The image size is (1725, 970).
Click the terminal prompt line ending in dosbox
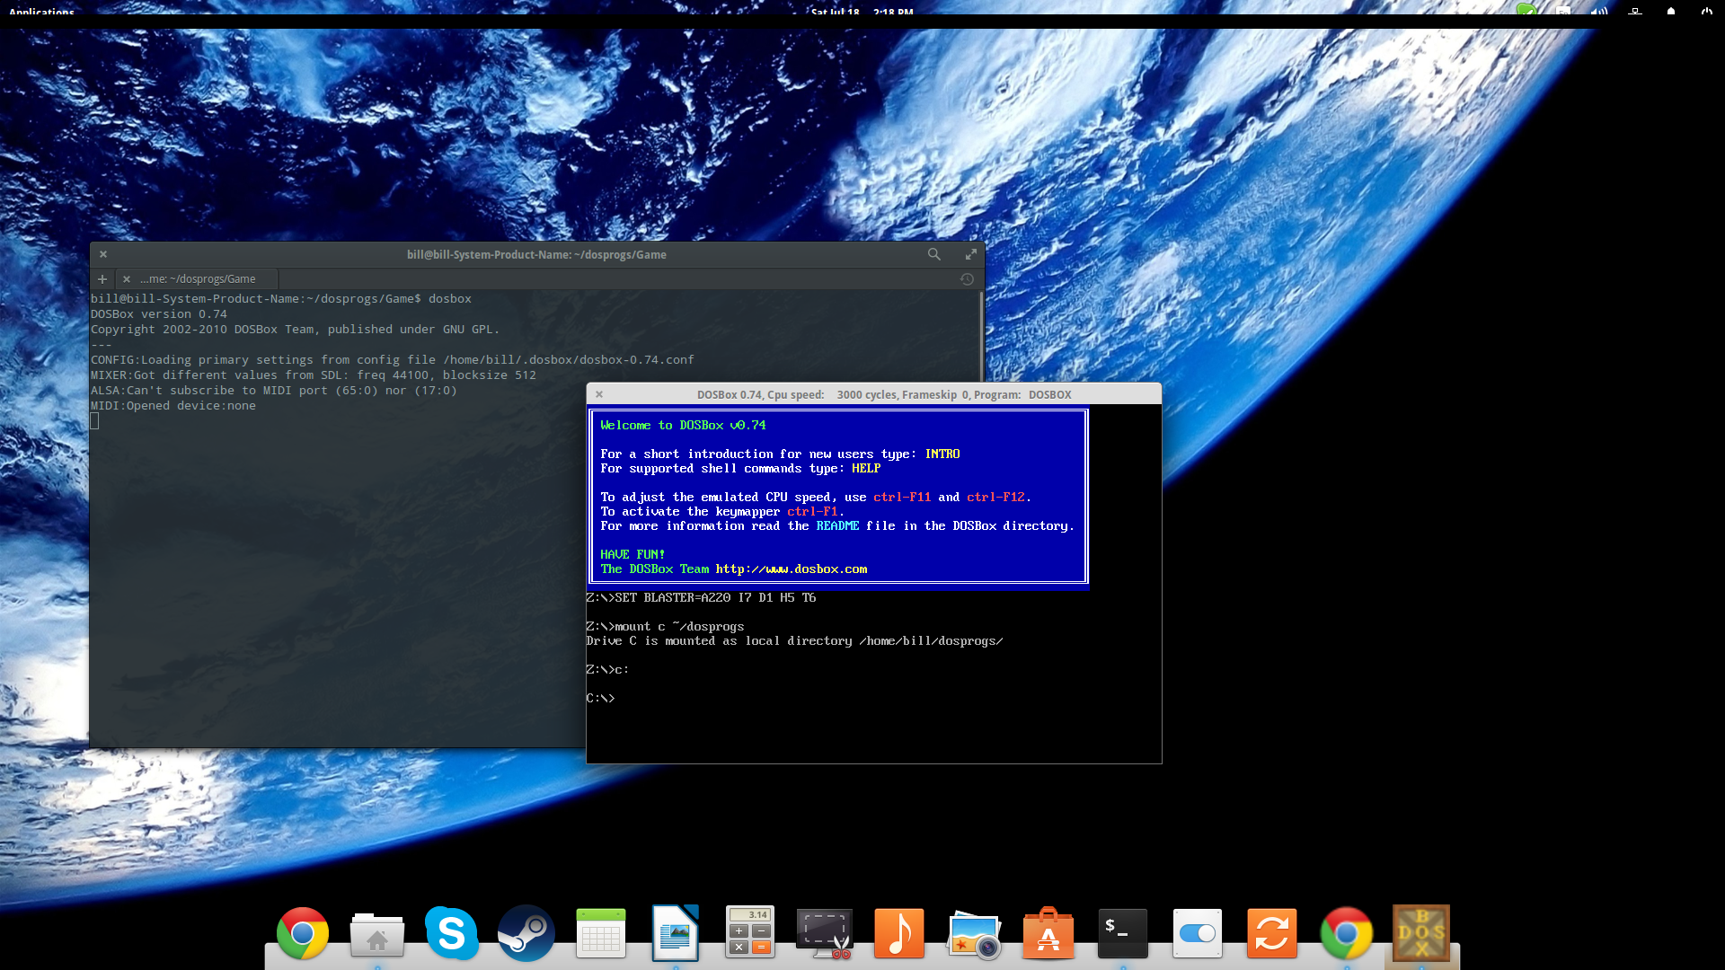(x=281, y=298)
